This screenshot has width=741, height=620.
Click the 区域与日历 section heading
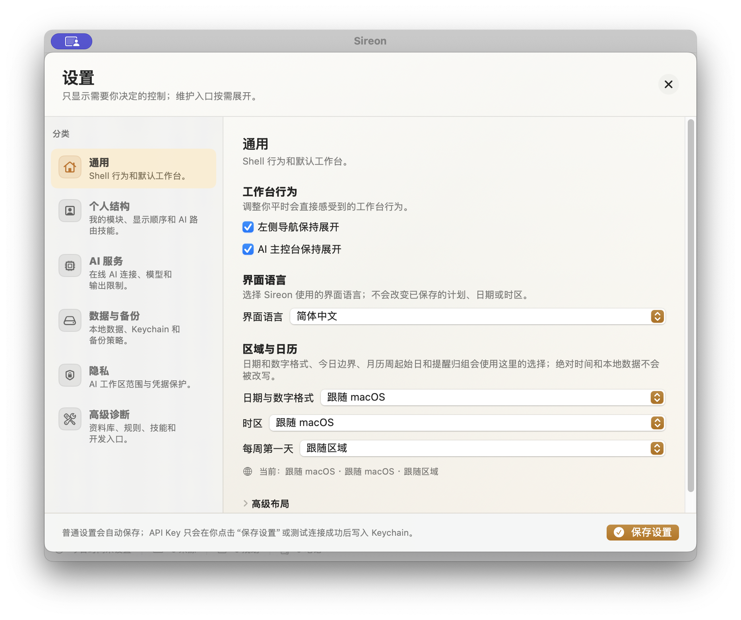(270, 349)
